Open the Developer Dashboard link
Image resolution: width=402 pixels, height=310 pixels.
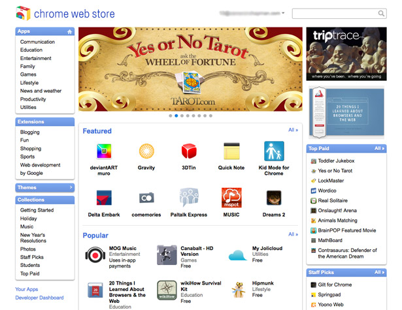coord(39,298)
